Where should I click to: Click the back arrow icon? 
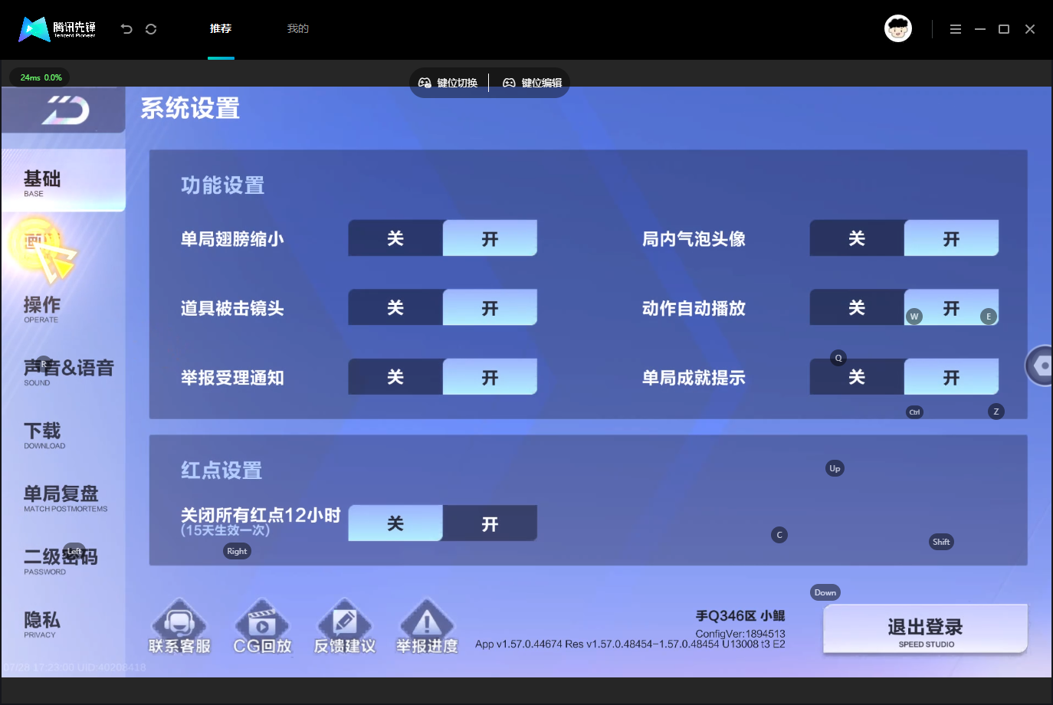click(126, 29)
